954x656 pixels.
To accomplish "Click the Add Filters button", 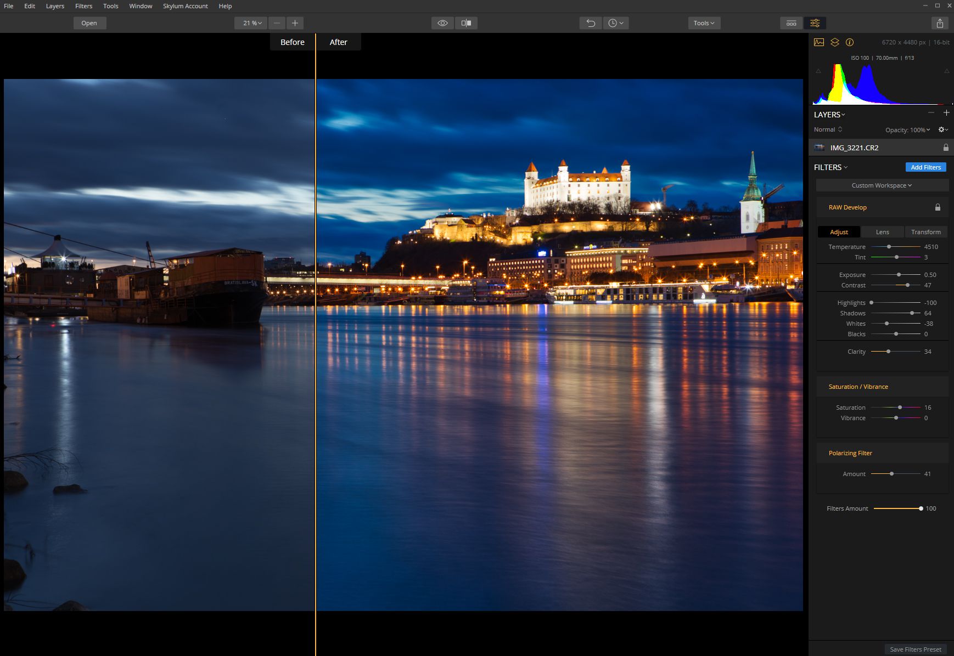I will point(925,167).
